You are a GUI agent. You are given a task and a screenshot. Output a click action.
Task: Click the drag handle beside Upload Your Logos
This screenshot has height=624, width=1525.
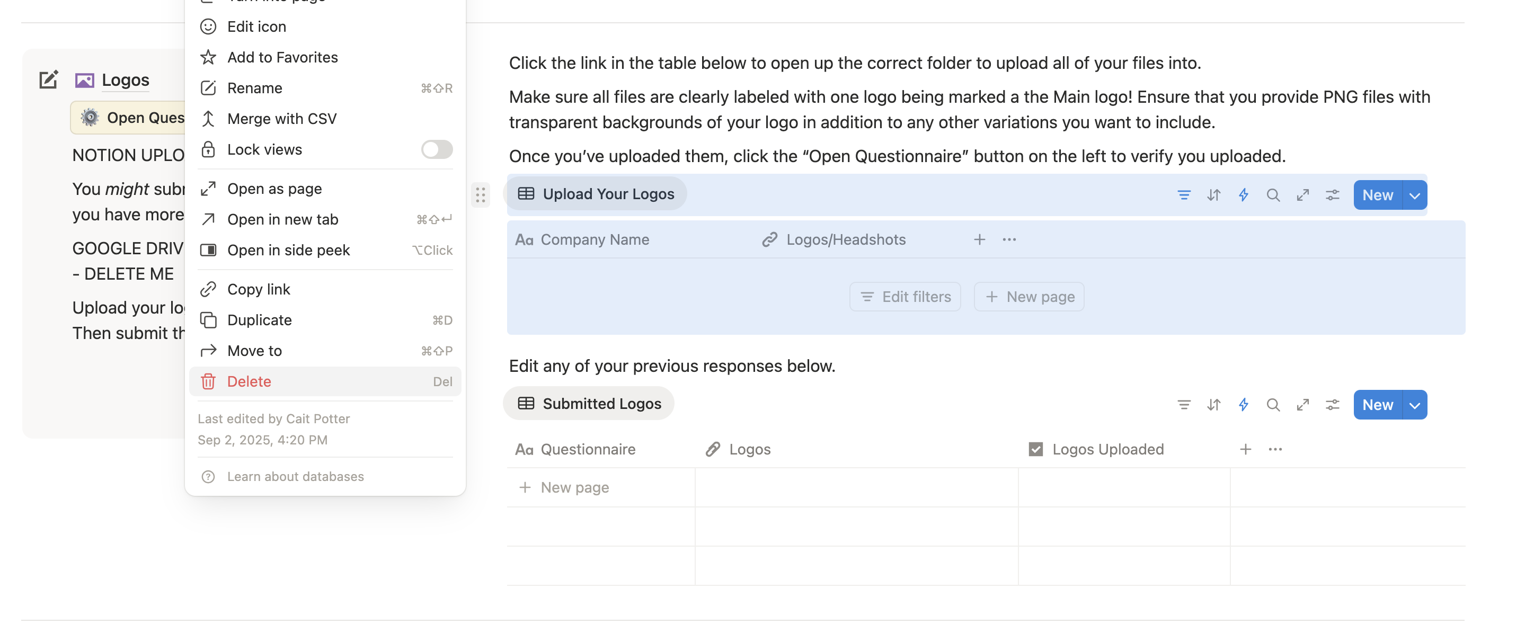(x=480, y=195)
